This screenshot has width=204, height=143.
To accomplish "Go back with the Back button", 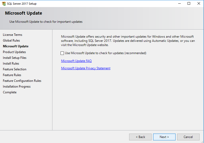I will point(140,137).
